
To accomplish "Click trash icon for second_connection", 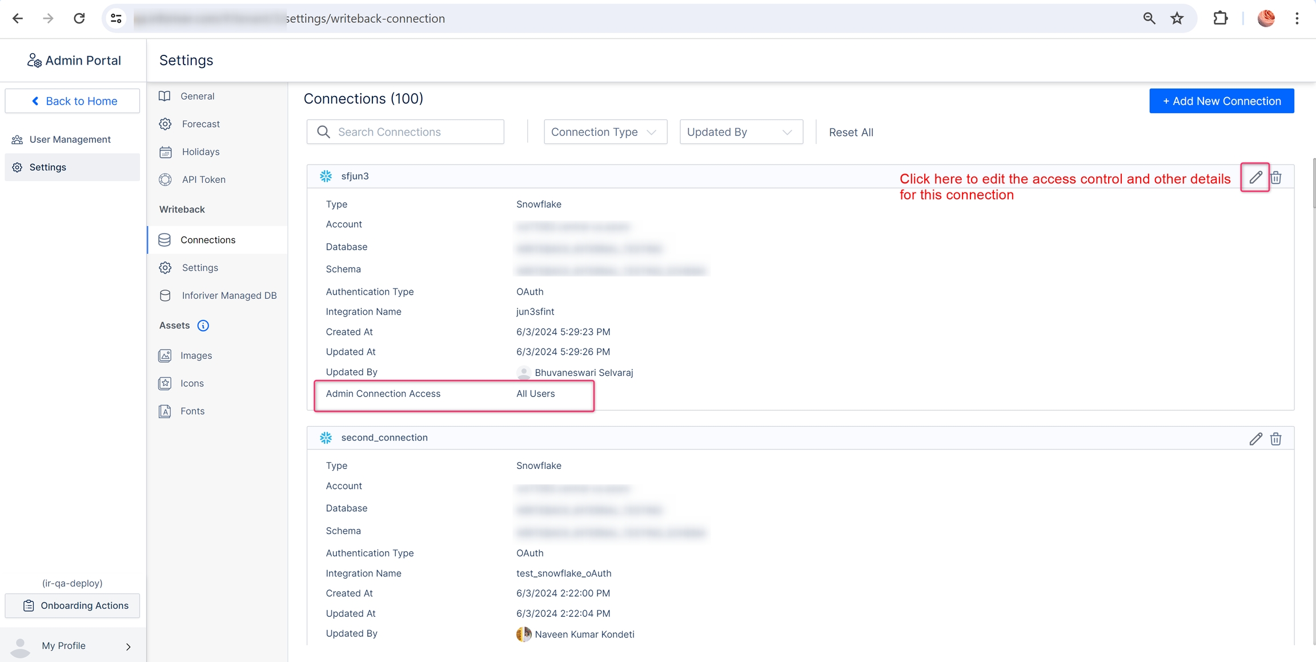I will 1276,439.
